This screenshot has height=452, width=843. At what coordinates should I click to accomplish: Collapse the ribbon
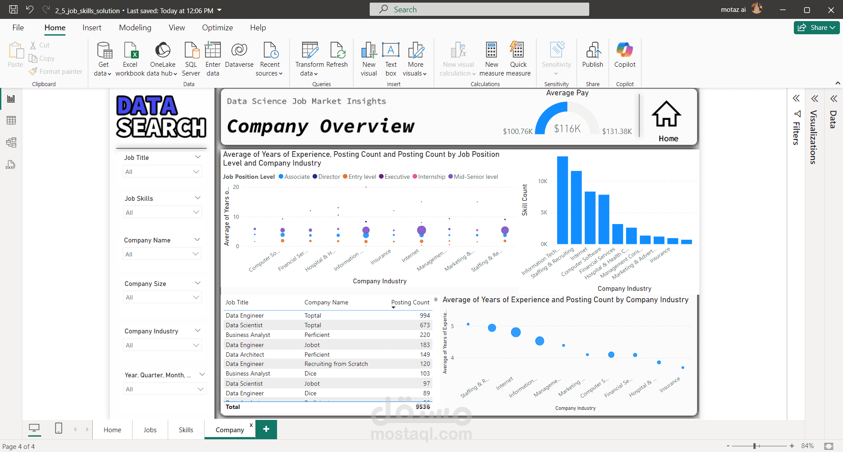tap(838, 83)
